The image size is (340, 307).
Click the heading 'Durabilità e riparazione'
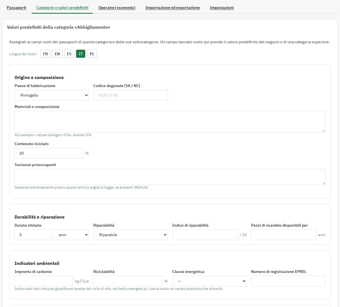click(x=39, y=217)
